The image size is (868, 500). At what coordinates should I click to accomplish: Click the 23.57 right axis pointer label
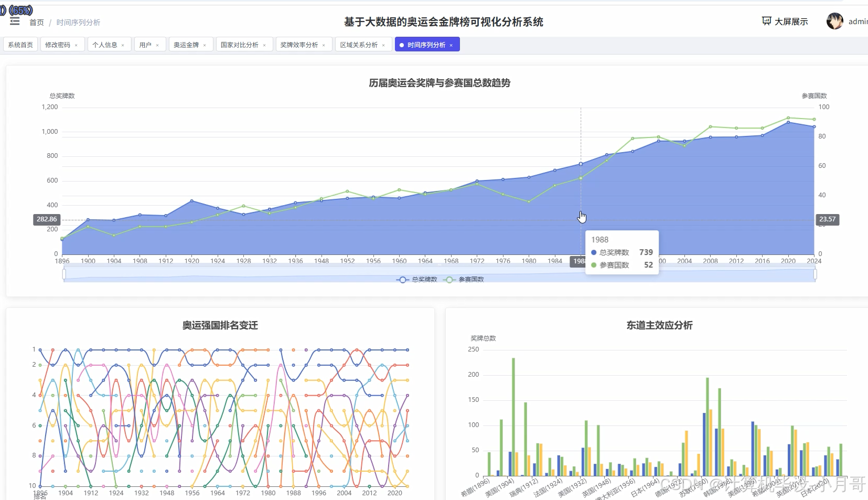point(827,219)
